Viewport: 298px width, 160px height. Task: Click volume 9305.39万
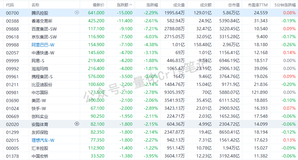pos(175,92)
